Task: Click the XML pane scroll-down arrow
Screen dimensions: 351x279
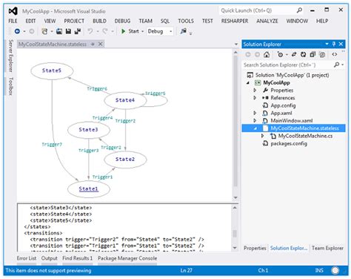Action: [235, 248]
